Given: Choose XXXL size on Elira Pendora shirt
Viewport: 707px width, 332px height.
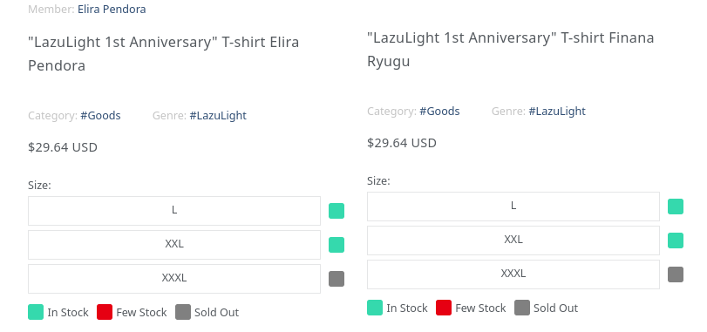Looking at the screenshot, I should coord(174,278).
